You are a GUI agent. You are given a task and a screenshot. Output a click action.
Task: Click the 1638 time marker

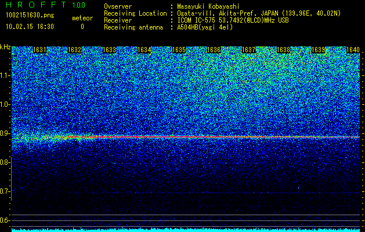(x=284, y=50)
